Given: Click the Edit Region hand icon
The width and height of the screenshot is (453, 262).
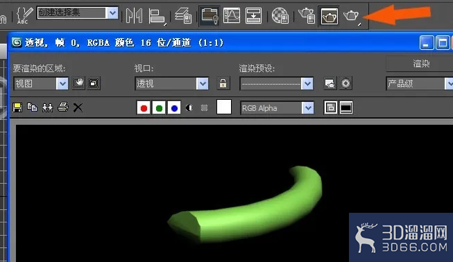Looking at the screenshot, I should (78, 83).
